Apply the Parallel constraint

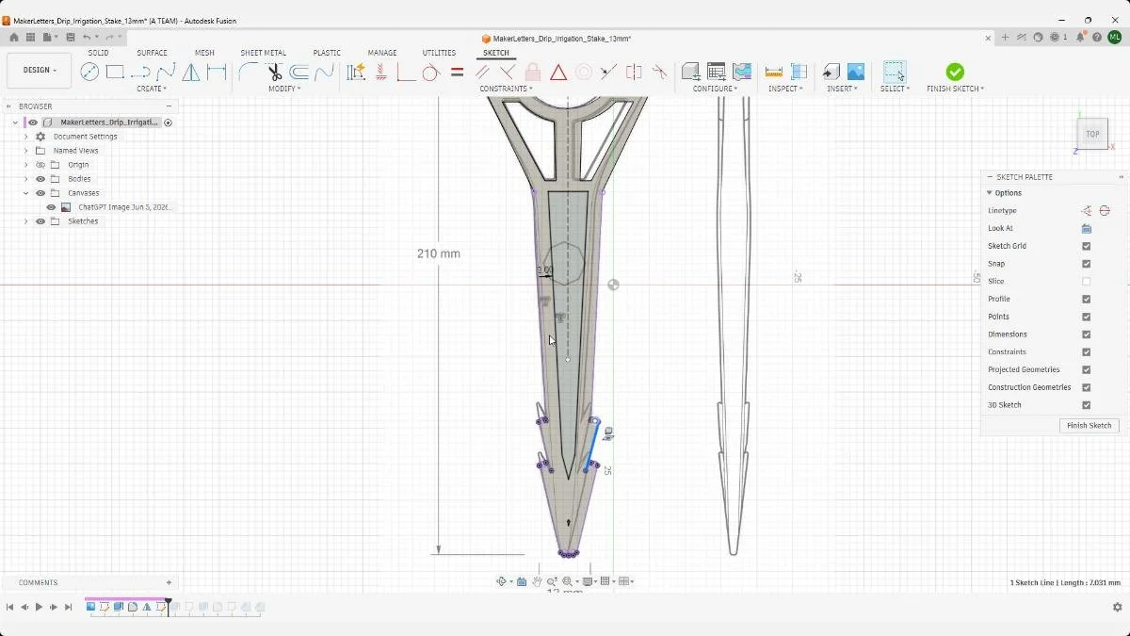point(482,72)
